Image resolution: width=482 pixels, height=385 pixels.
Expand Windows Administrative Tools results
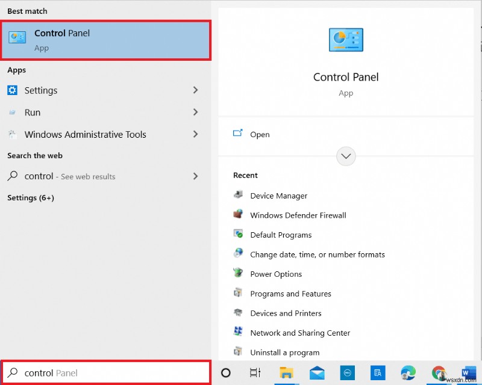point(196,134)
